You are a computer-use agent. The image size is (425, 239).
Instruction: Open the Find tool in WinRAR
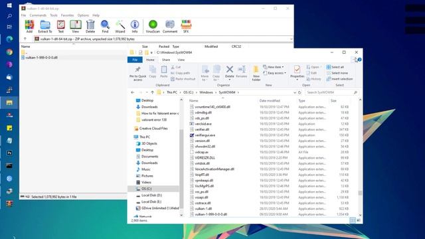(105, 27)
